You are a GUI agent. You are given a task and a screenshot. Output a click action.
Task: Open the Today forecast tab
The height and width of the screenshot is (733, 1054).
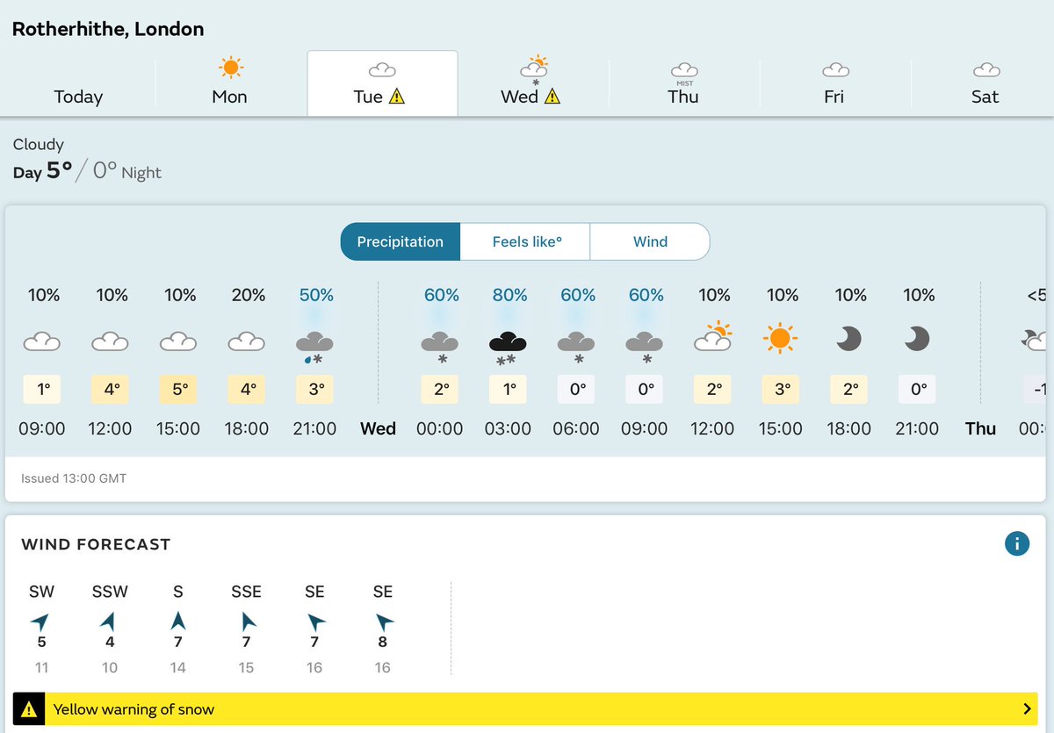(78, 84)
